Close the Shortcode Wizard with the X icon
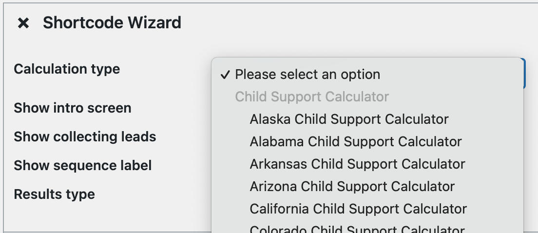 [x=23, y=23]
